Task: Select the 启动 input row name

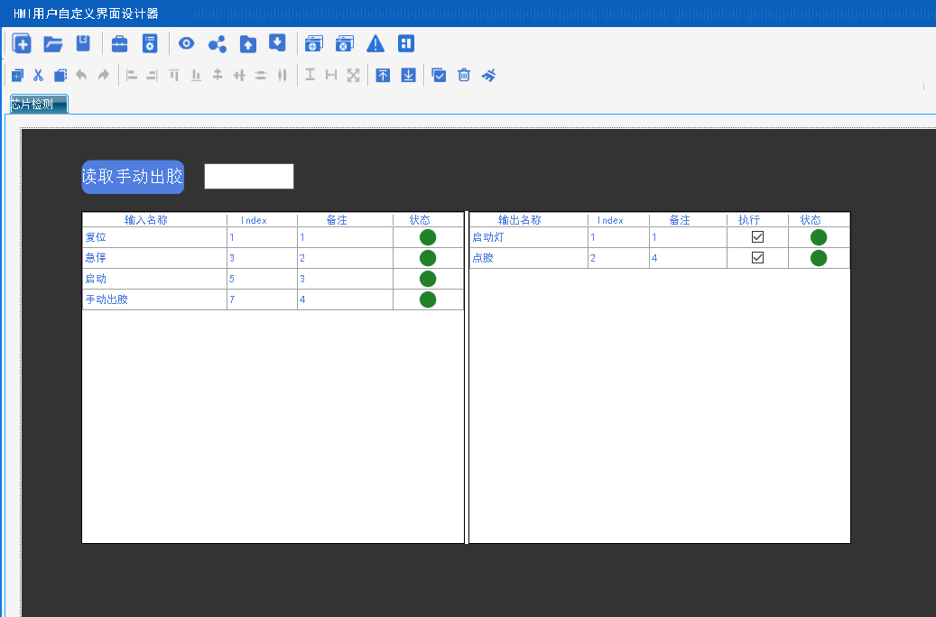Action: [x=96, y=279]
